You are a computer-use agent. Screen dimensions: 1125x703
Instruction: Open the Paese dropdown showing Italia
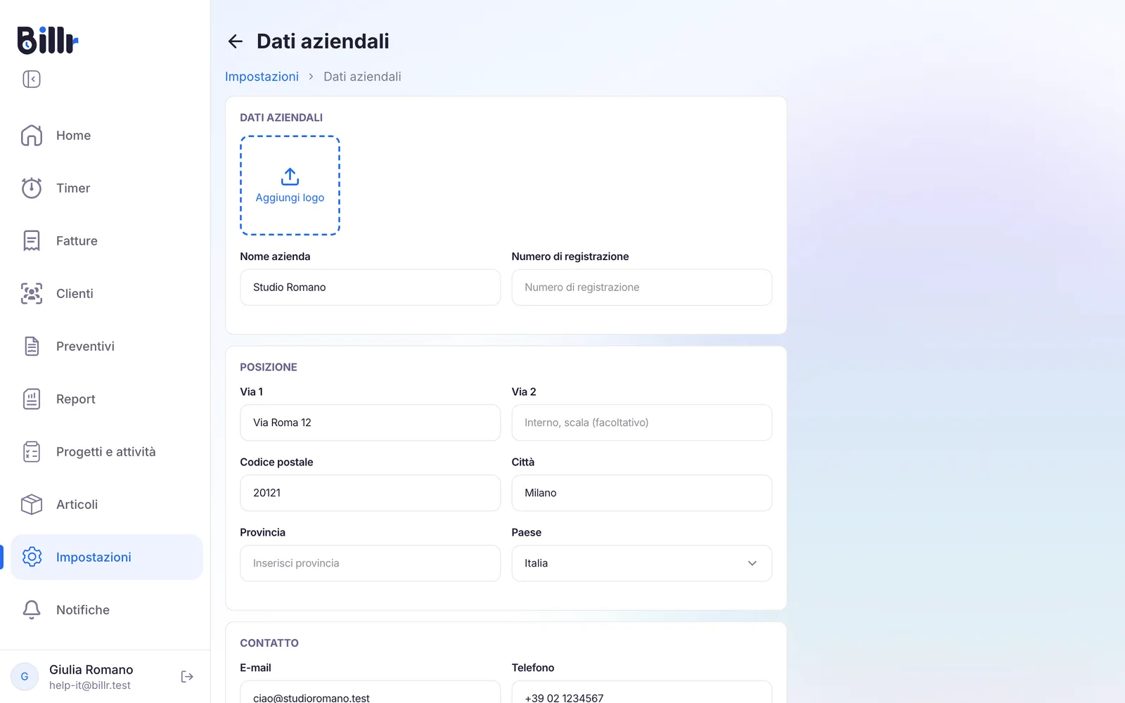pos(641,563)
